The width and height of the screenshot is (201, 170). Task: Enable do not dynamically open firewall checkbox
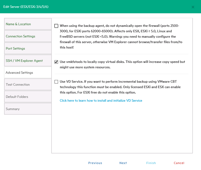(56, 26)
